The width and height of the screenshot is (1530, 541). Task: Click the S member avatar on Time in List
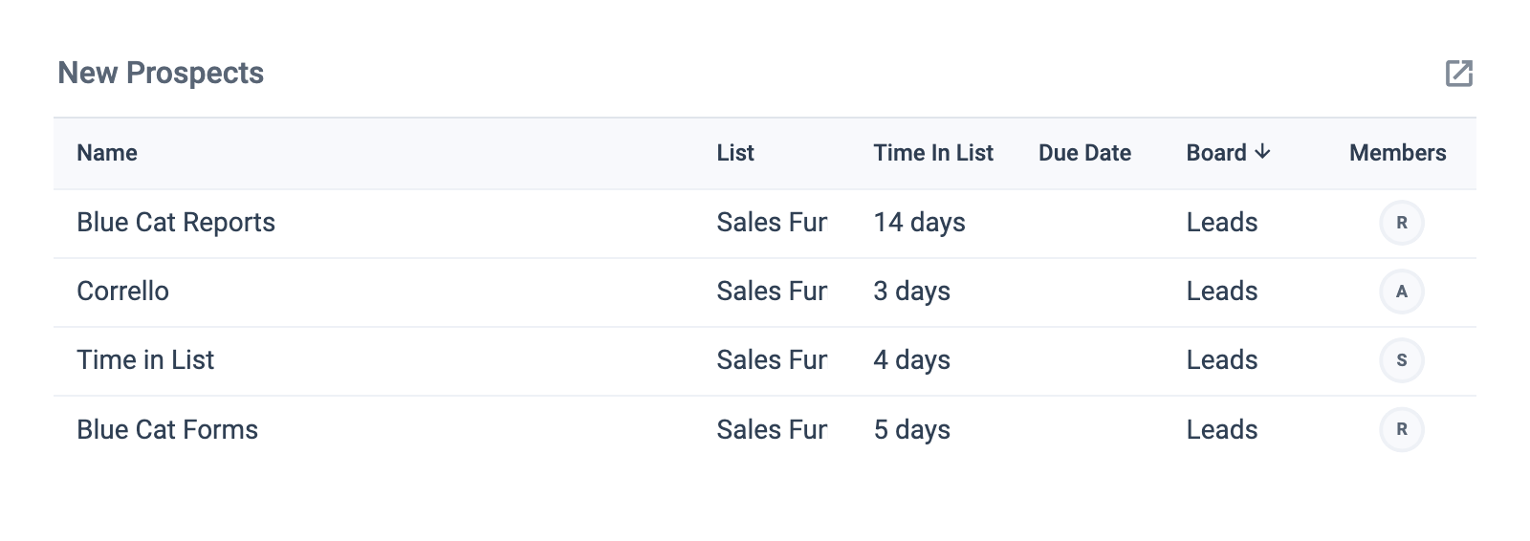(x=1401, y=360)
